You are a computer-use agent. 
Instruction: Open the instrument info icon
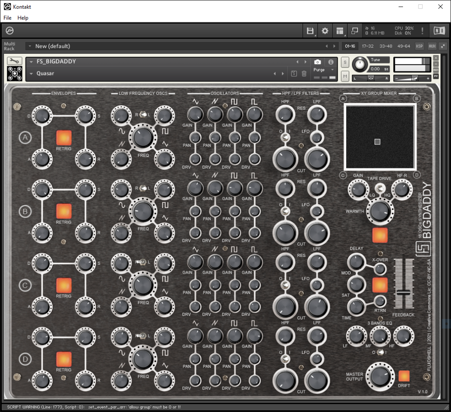pos(331,62)
